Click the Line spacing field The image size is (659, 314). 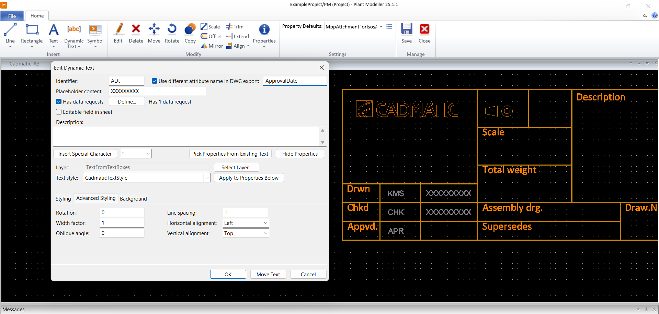pyautogui.click(x=245, y=213)
